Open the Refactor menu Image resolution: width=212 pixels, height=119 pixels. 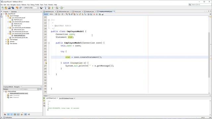point(24,5)
